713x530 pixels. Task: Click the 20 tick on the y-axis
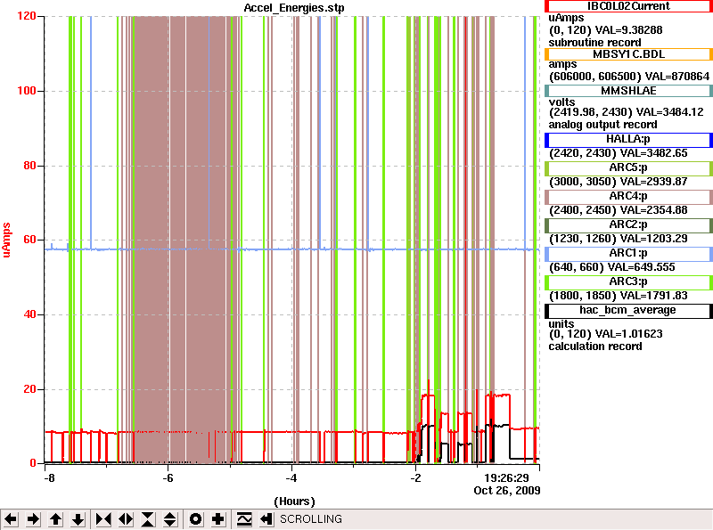[x=29, y=389]
